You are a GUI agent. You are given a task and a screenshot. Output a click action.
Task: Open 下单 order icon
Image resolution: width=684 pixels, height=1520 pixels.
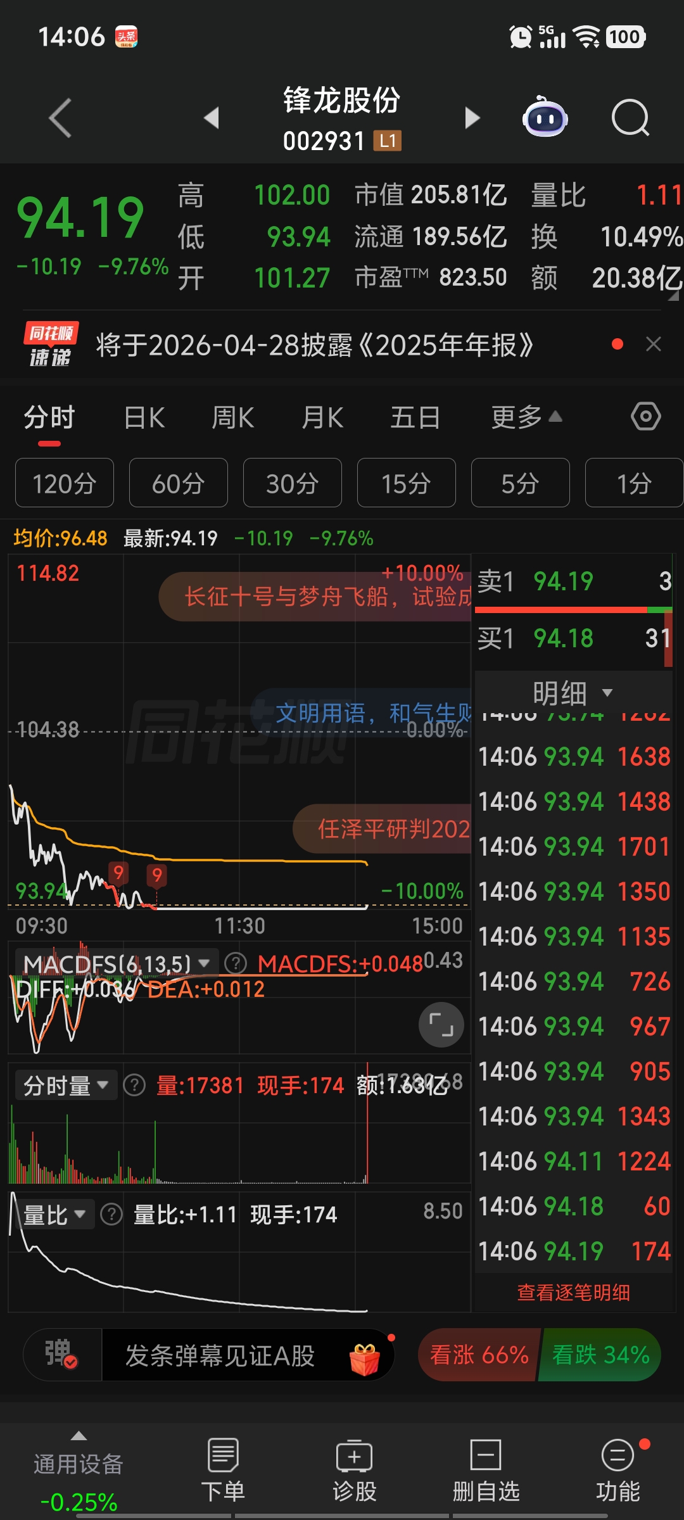pyautogui.click(x=223, y=1471)
